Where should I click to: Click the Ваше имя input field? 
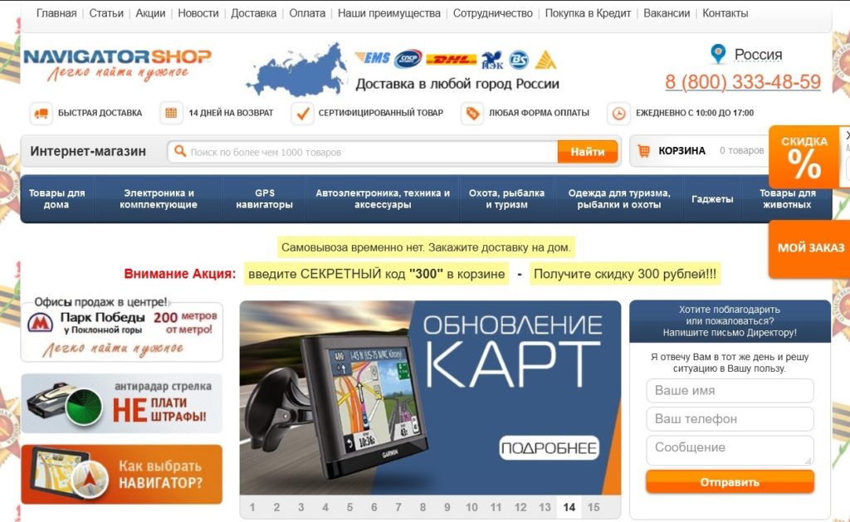point(730,390)
